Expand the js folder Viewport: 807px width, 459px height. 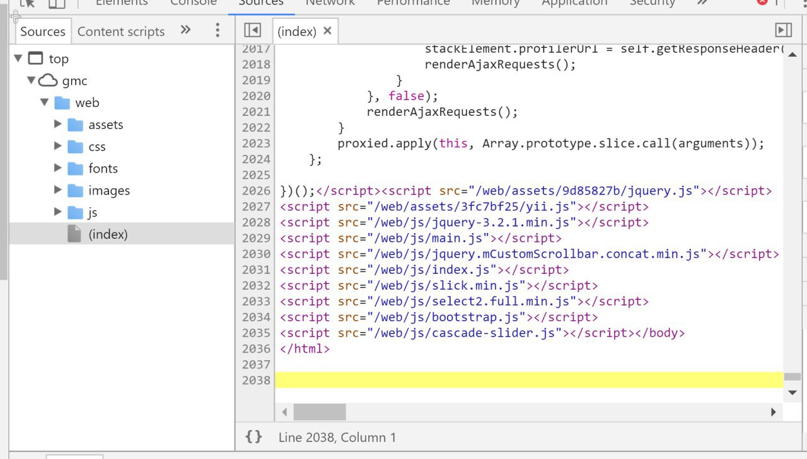(58, 212)
